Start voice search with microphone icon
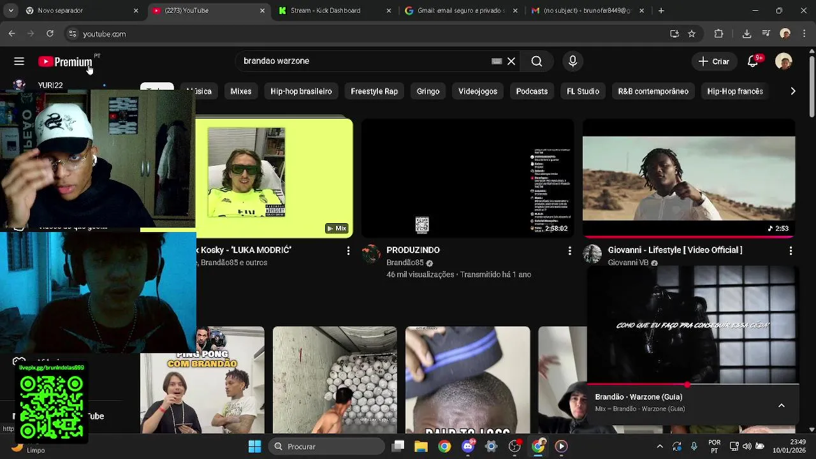This screenshot has width=816, height=459. tap(572, 61)
